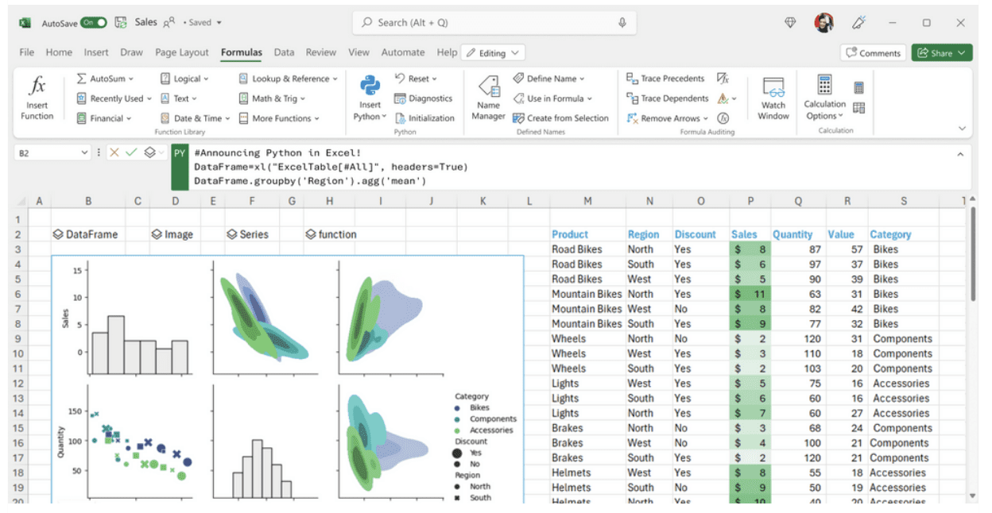Image resolution: width=992 pixels, height=513 pixels.
Task: Collapse the formula bar with its chevron
Action: tap(959, 152)
